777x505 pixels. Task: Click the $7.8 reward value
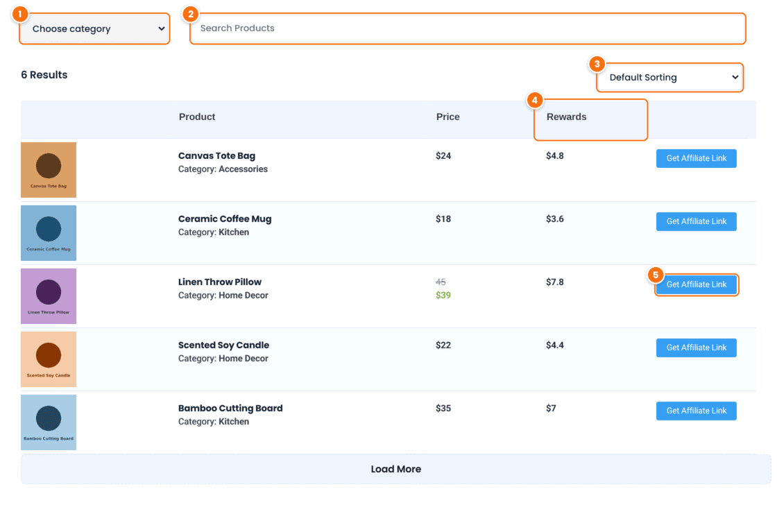555,282
